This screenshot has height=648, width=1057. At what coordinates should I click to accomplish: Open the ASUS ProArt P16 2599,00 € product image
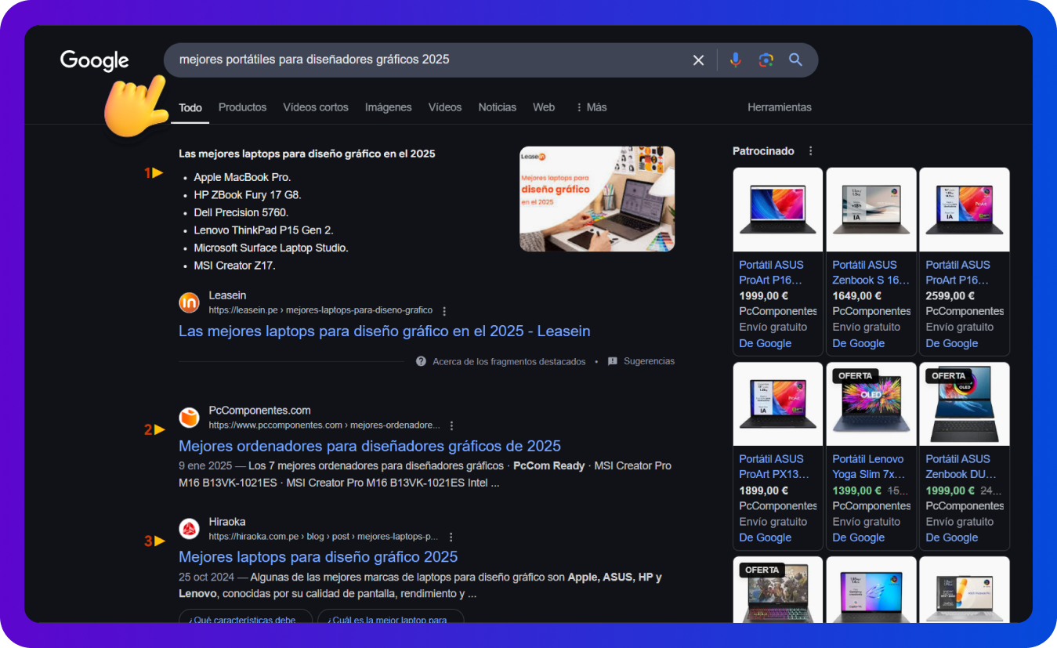click(x=965, y=209)
